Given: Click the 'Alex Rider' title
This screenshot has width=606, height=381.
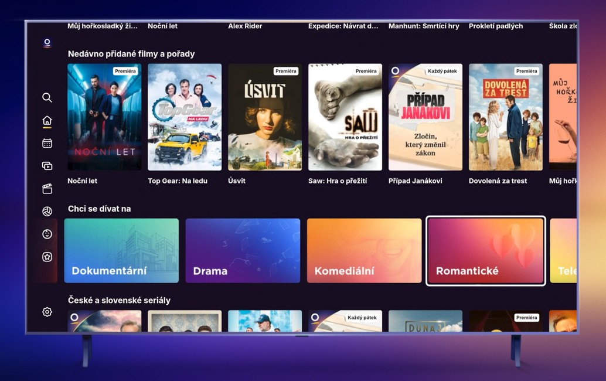Looking at the screenshot, I should tap(245, 26).
